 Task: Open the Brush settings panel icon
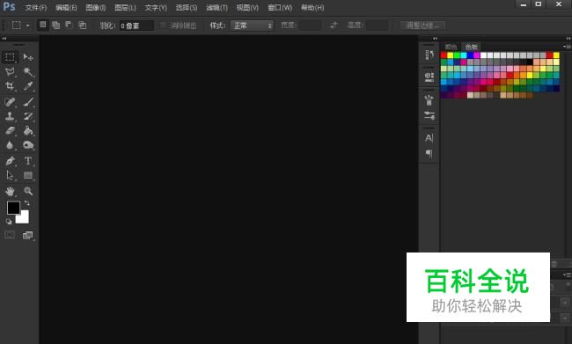pos(429,115)
